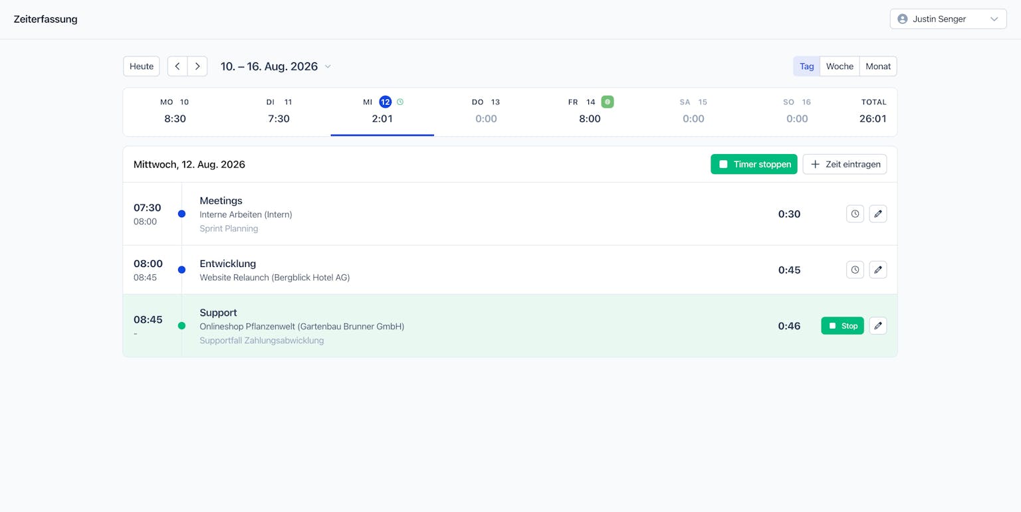Click the Support entry title

(x=218, y=312)
